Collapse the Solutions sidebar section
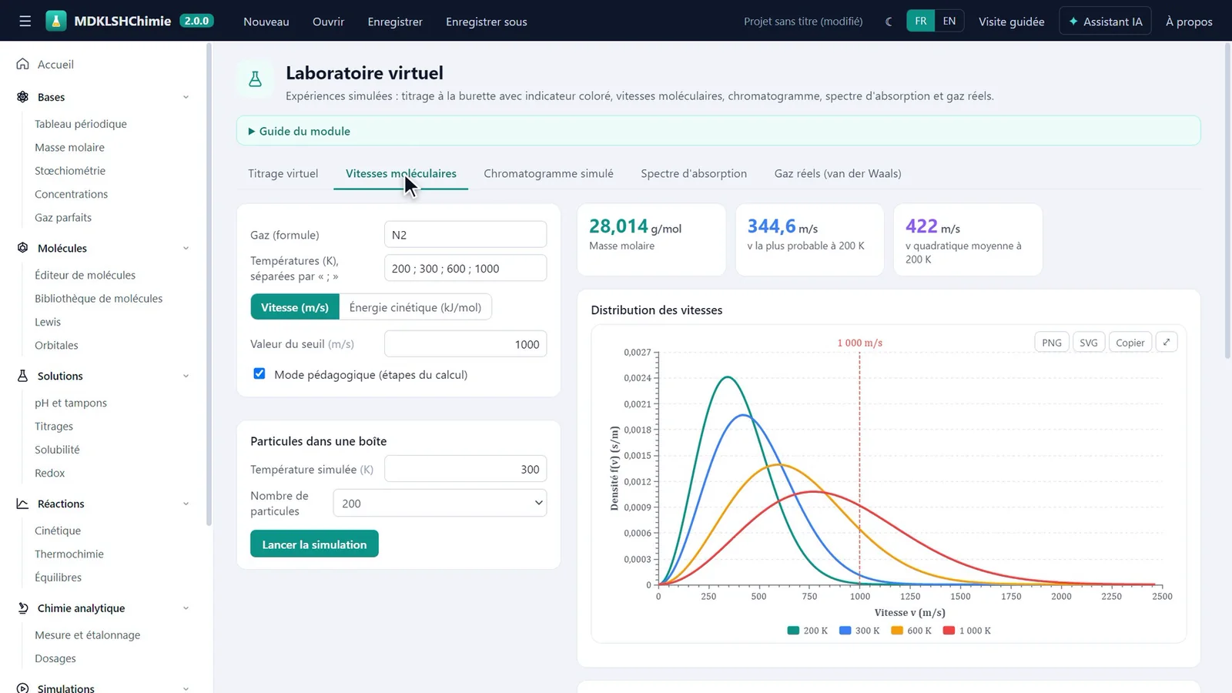The image size is (1232, 693). pyautogui.click(x=186, y=376)
